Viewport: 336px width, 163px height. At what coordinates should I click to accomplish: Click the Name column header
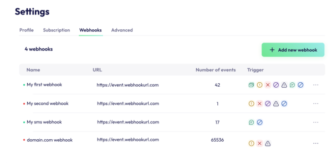(x=33, y=70)
